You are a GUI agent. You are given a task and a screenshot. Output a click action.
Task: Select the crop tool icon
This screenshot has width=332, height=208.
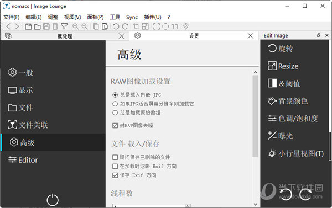coord(136,26)
